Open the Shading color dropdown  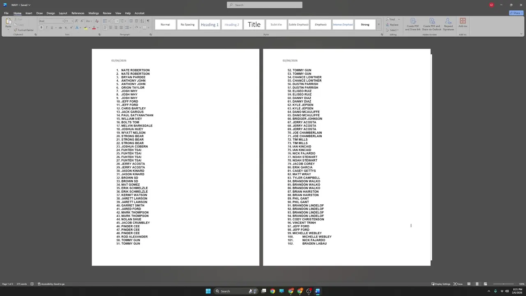click(x=140, y=28)
